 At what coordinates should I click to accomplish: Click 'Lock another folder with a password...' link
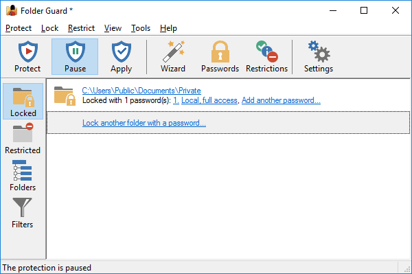144,123
